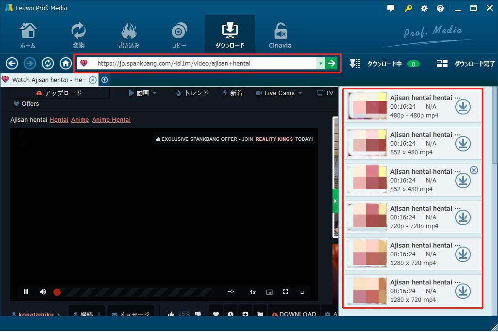Image resolution: width=498 pixels, height=332 pixels.
Task: Click the green Go arrow button
Action: (331, 63)
